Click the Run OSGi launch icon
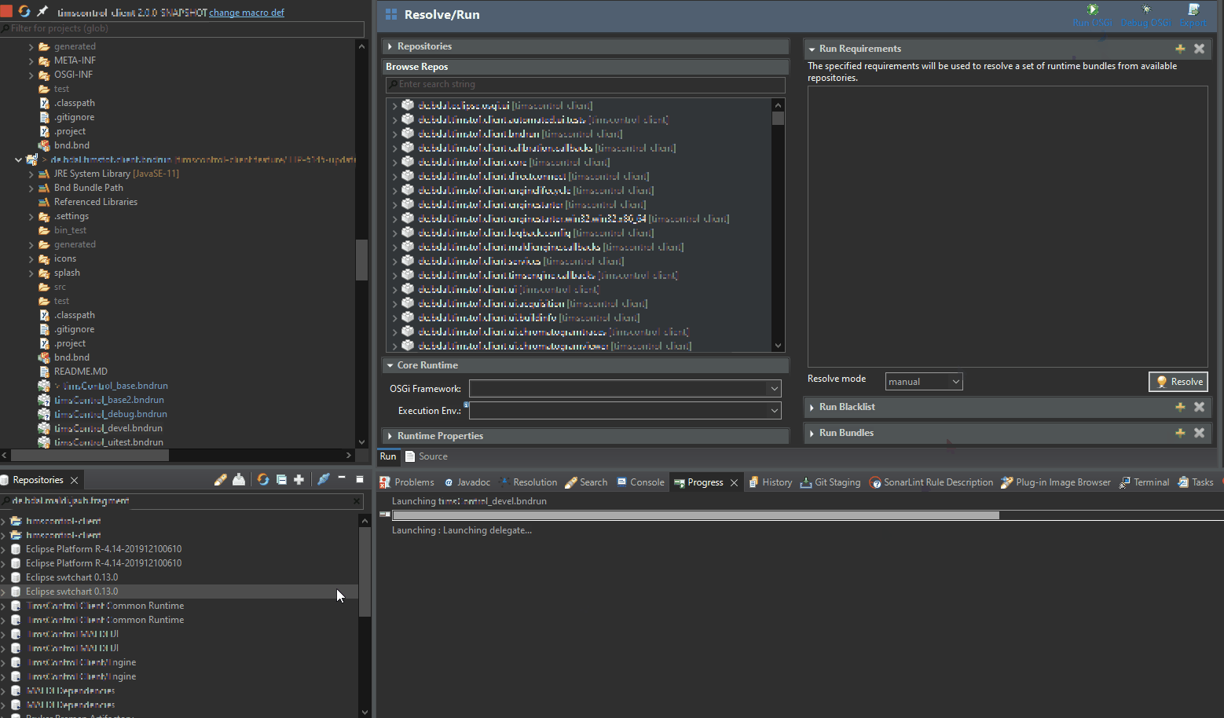This screenshot has width=1224, height=718. [x=1091, y=10]
